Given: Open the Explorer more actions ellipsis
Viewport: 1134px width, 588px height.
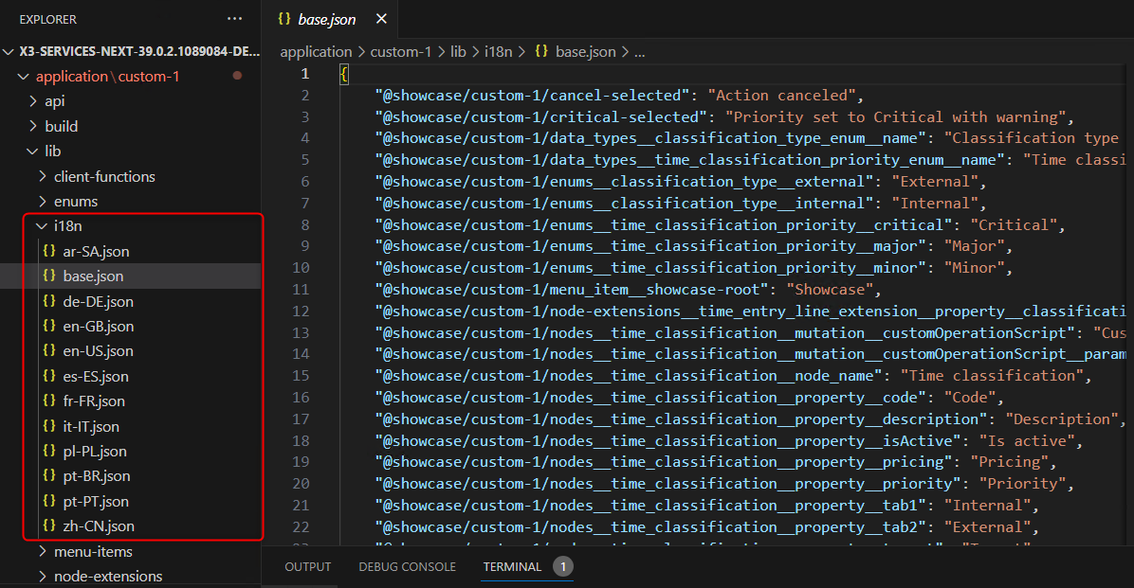Looking at the screenshot, I should [234, 19].
